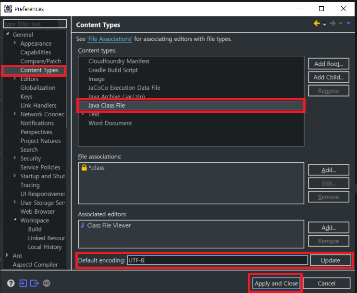
Task: Click the type filter text field
Action: tap(35, 24)
